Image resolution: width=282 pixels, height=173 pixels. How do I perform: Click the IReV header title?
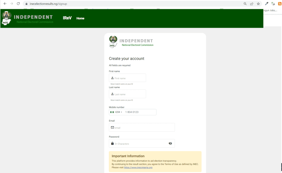(x=67, y=18)
